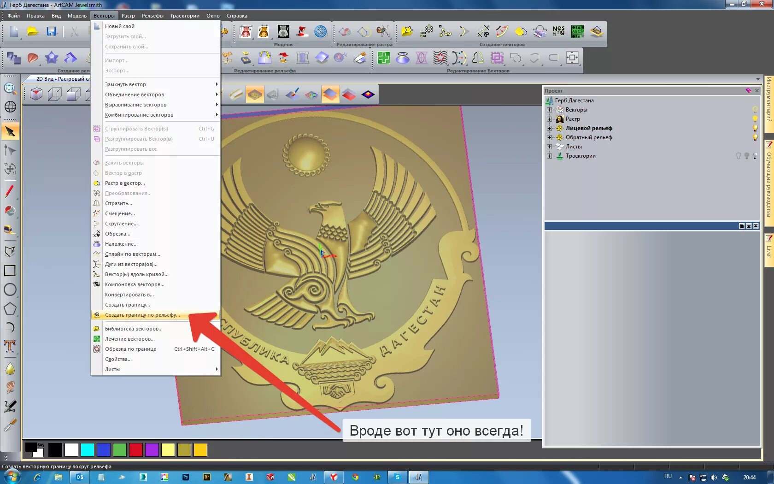Click the fit-to-frame icon in vector editing toolbar
This screenshot has height=484, width=774.
point(572,58)
